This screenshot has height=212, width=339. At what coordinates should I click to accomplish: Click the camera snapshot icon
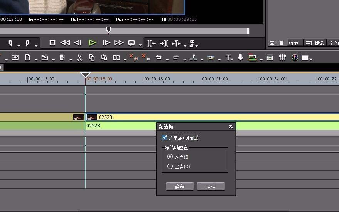click(x=15, y=57)
